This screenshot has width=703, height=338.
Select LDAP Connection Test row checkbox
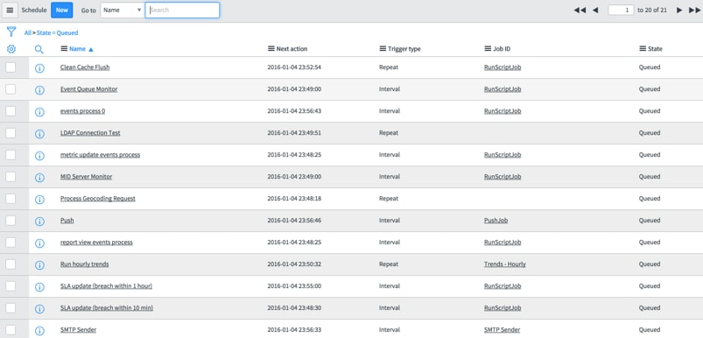click(x=11, y=133)
